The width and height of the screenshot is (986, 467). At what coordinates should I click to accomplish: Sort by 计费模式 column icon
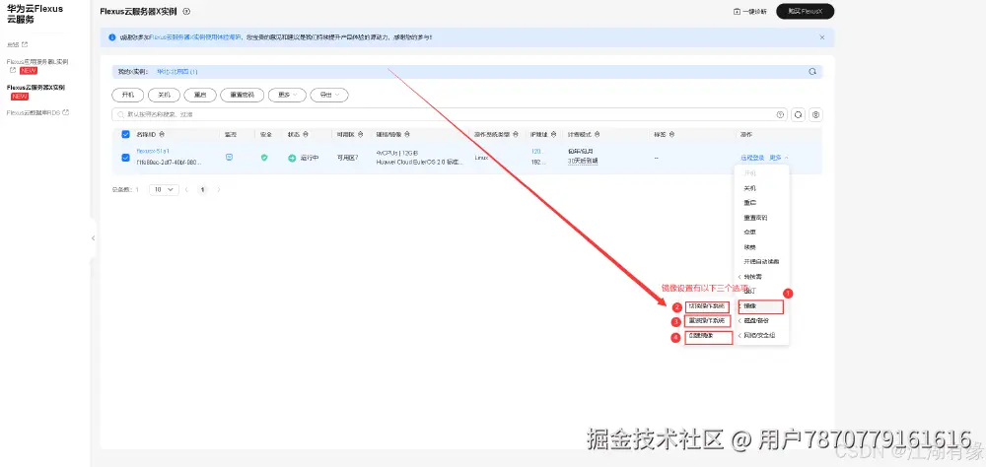click(x=597, y=135)
